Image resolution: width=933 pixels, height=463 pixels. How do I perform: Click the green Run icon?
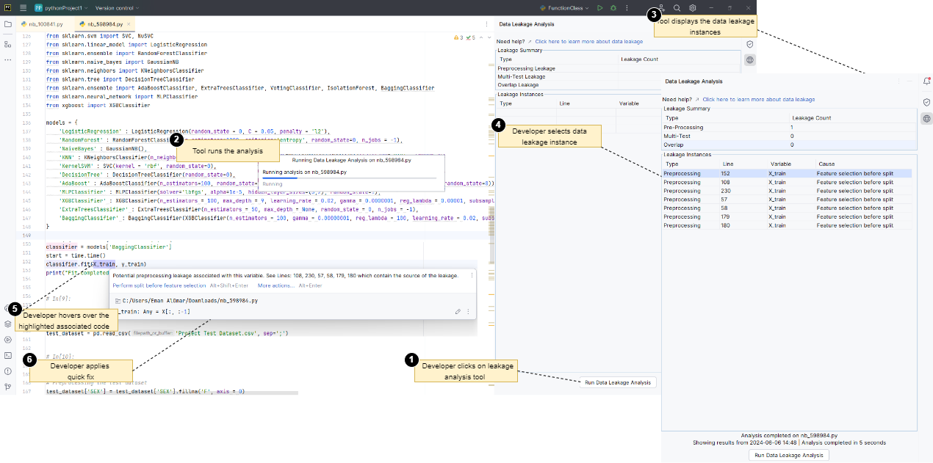600,7
